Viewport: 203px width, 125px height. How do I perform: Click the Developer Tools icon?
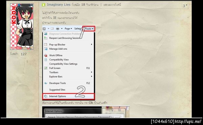click(46, 83)
